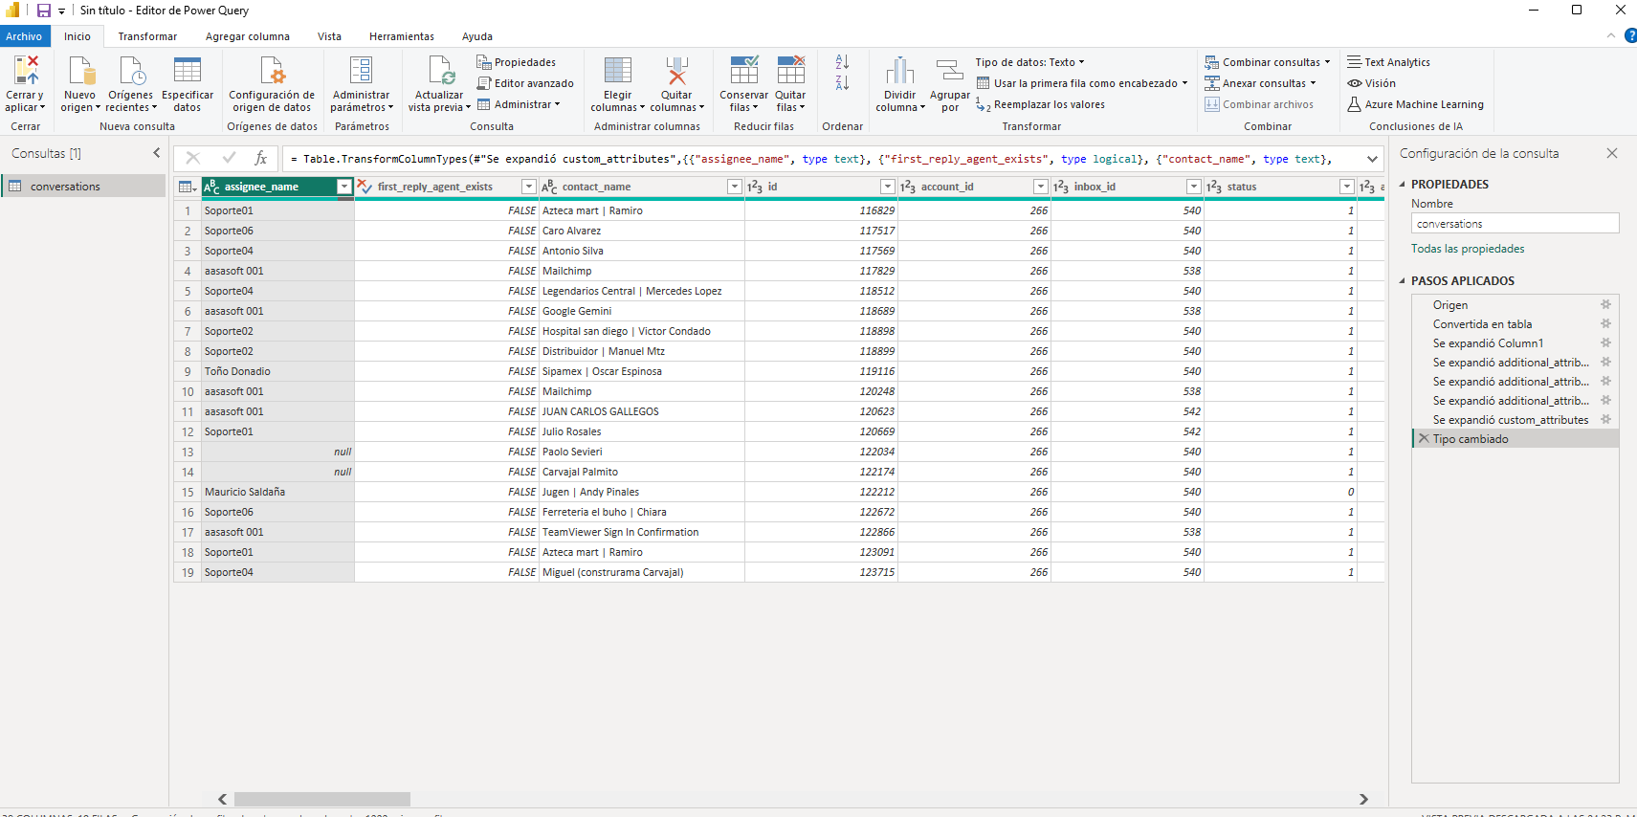The image size is (1637, 817).
Task: Open Tipo de datos: Texto dropdown
Action: (x=1029, y=62)
